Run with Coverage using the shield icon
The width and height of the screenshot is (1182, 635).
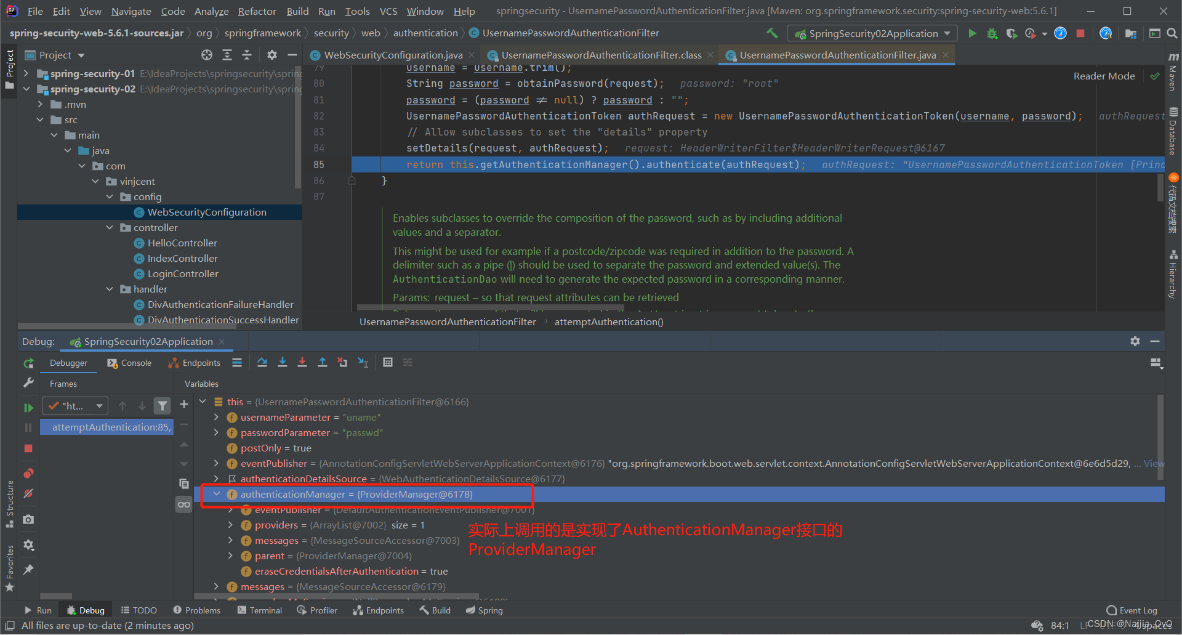coord(1011,33)
